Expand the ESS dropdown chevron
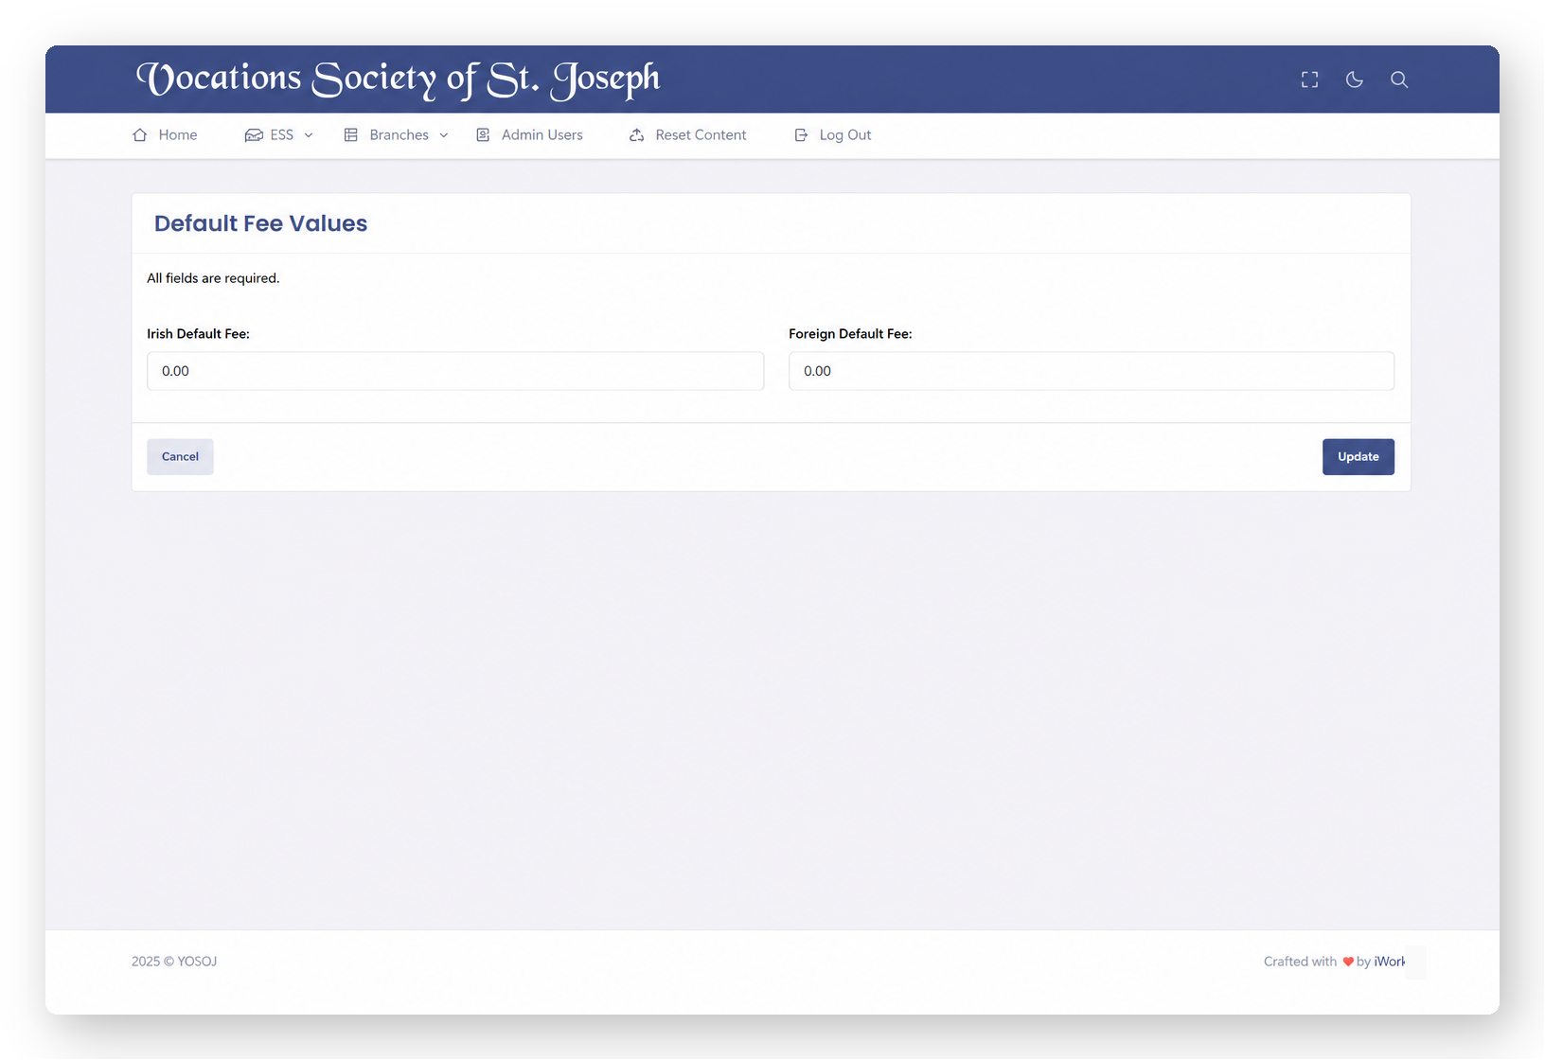 [309, 135]
